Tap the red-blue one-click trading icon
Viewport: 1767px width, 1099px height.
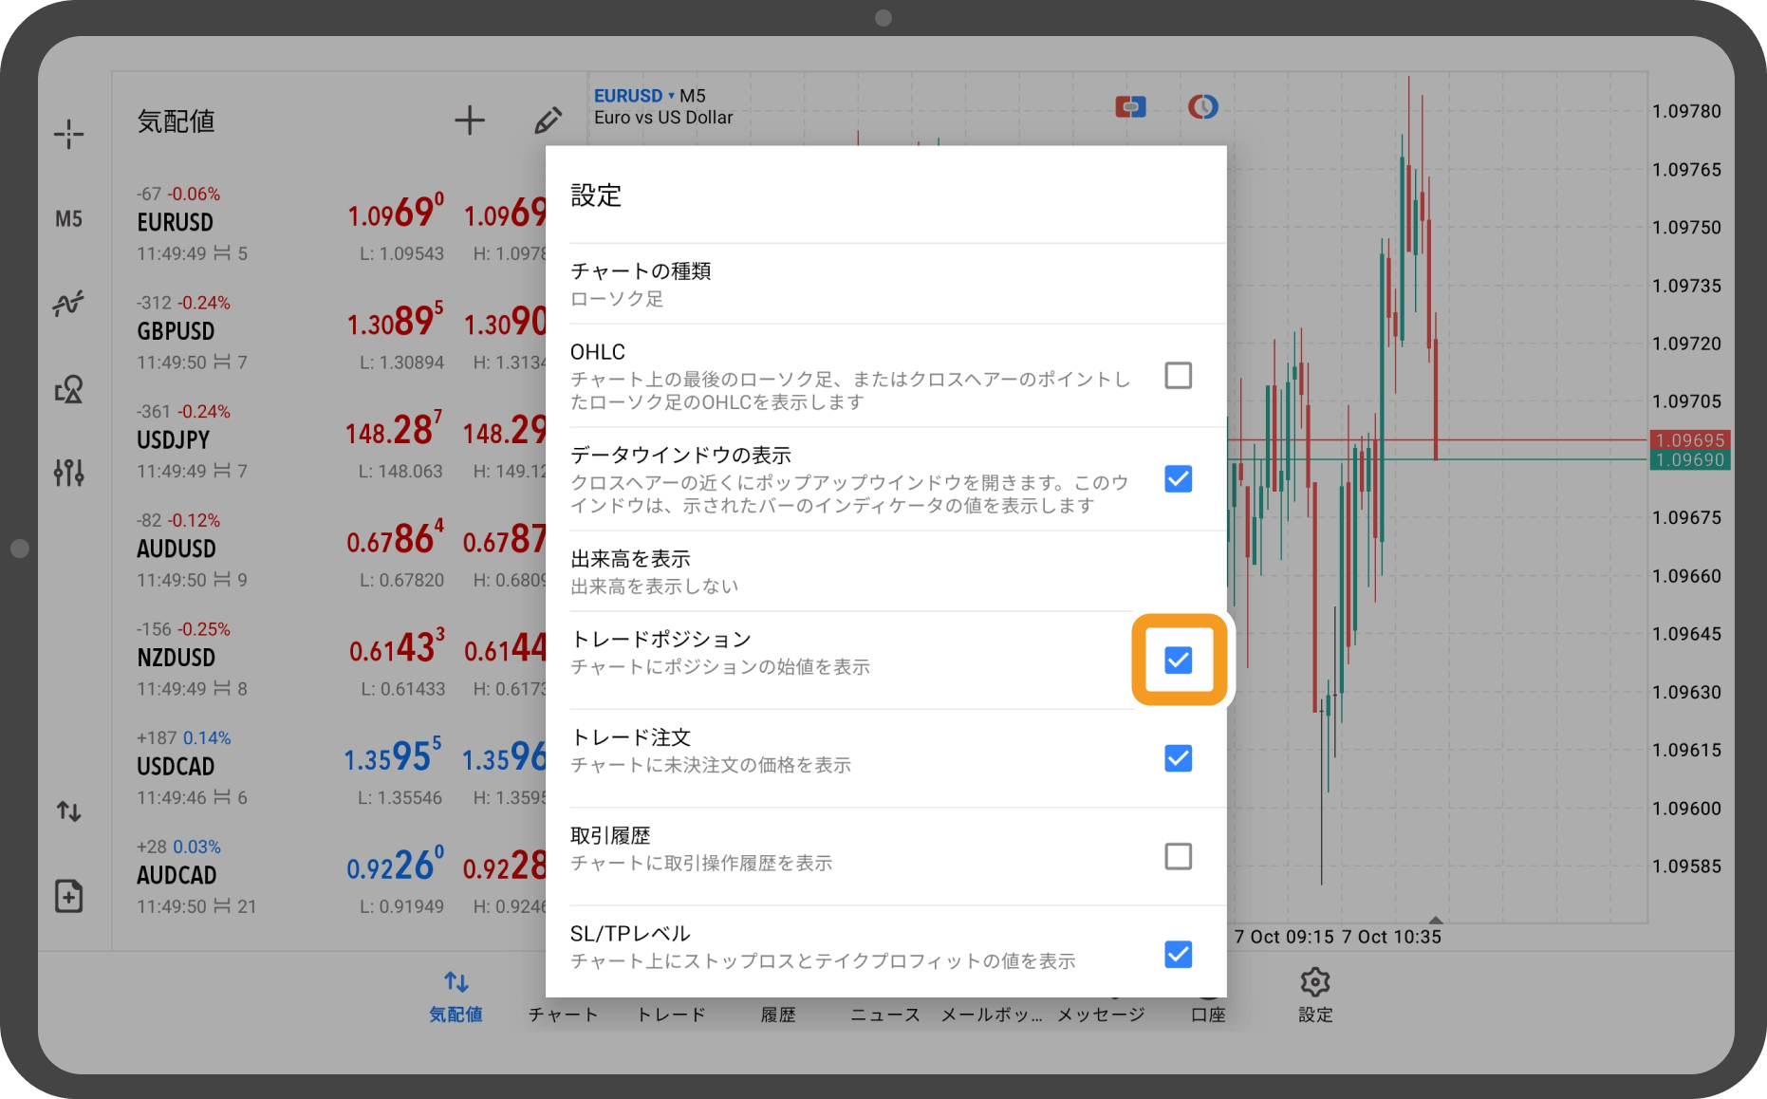[1130, 106]
